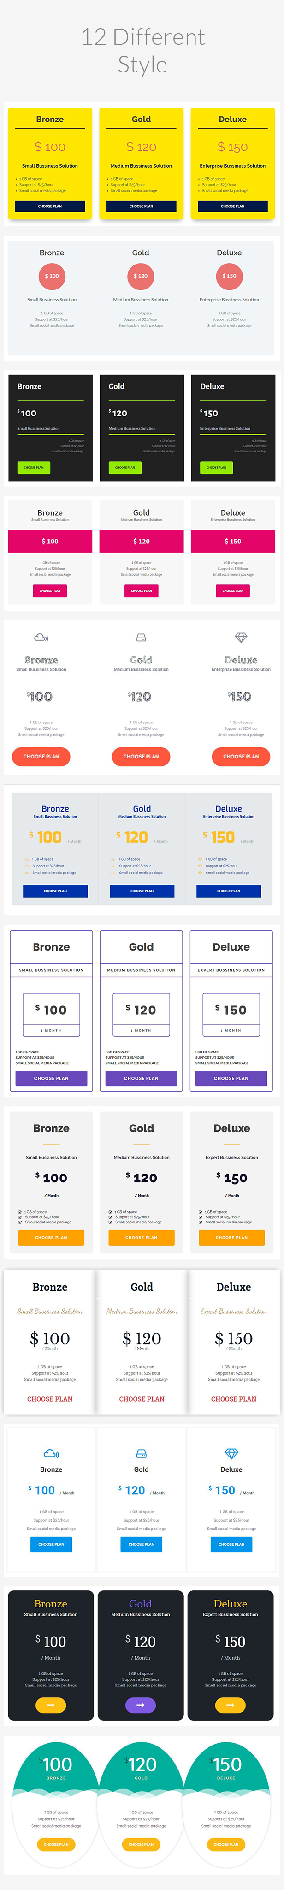Click the magenta $ 120 price band
The width and height of the screenshot is (284, 1890).
click(141, 541)
